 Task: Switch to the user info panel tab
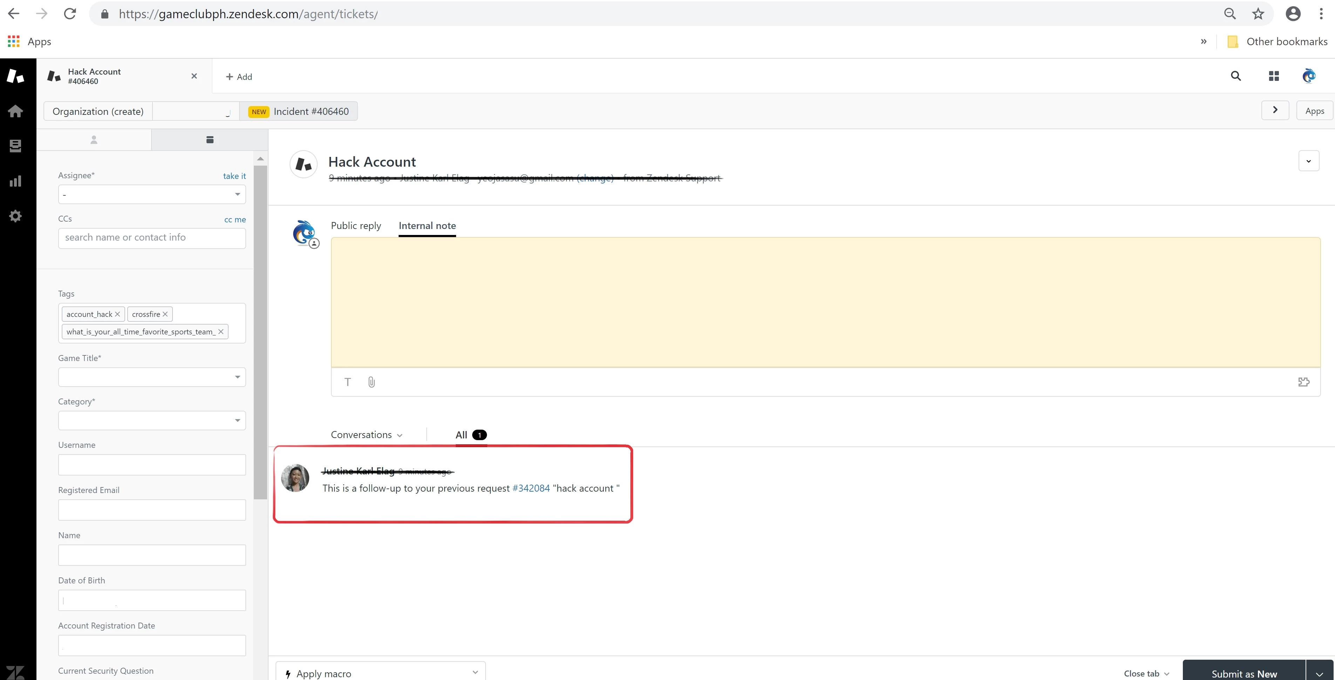pyautogui.click(x=94, y=140)
